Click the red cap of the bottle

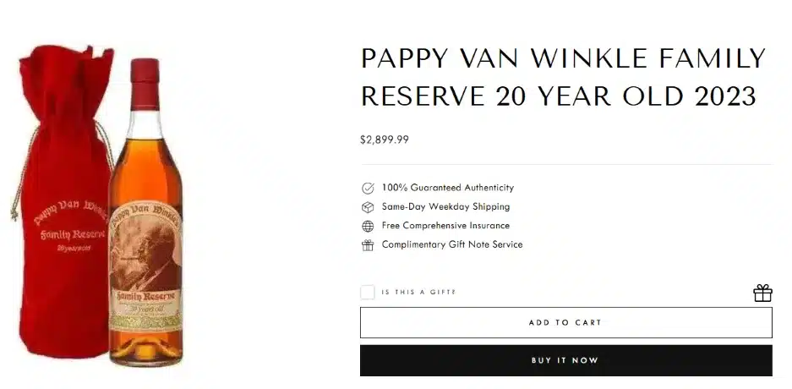[145, 72]
